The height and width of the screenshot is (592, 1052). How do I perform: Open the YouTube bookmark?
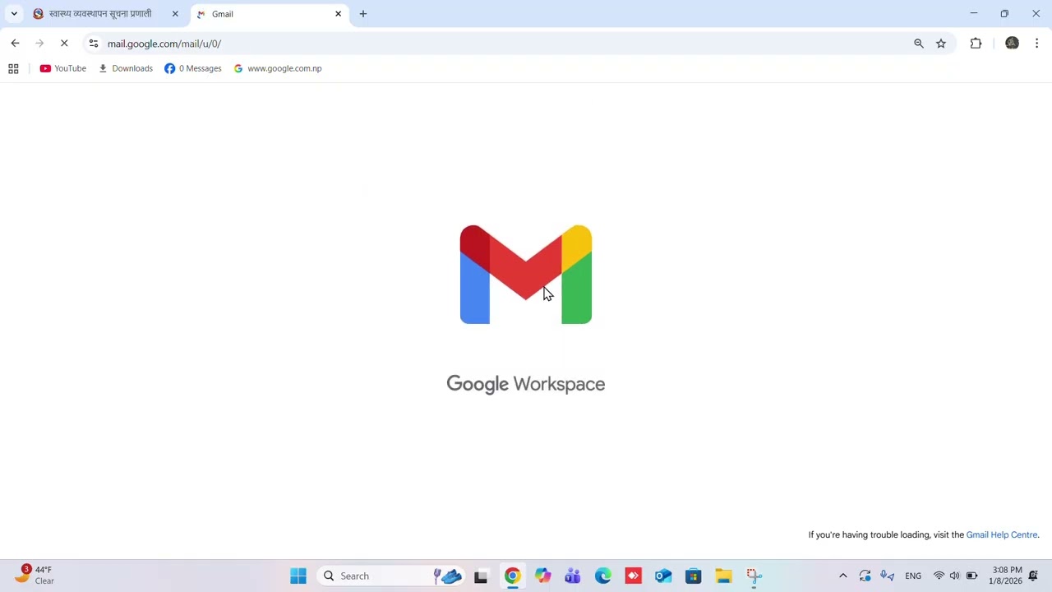coord(63,69)
